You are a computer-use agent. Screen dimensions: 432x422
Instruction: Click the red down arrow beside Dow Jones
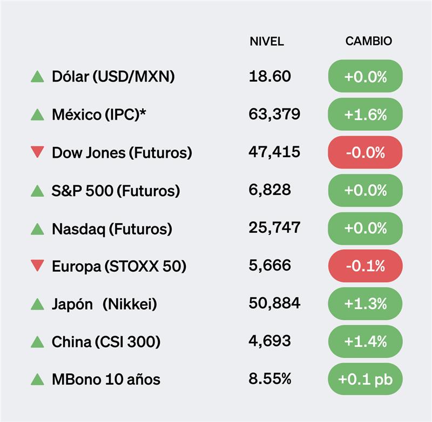[x=37, y=152]
